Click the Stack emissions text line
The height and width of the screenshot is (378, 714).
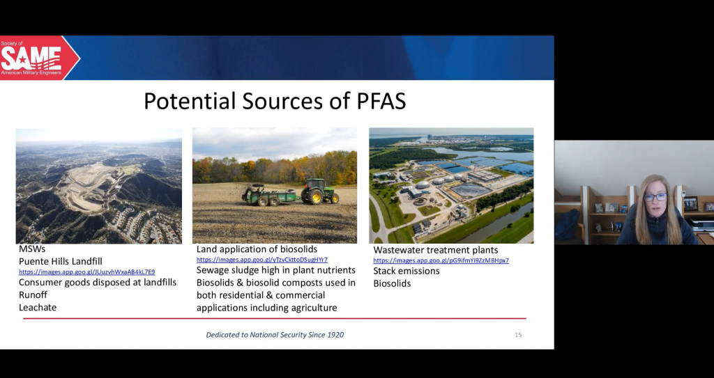pos(407,271)
